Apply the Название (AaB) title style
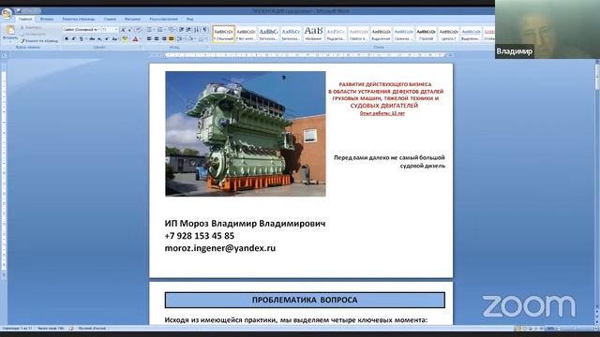The image size is (600, 337). pyautogui.click(x=313, y=34)
